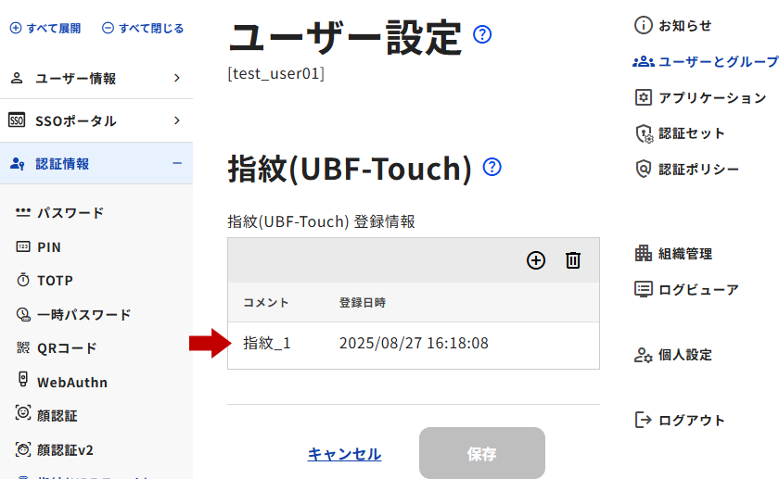Open help icon beside ユーザー設定 title

tap(482, 35)
